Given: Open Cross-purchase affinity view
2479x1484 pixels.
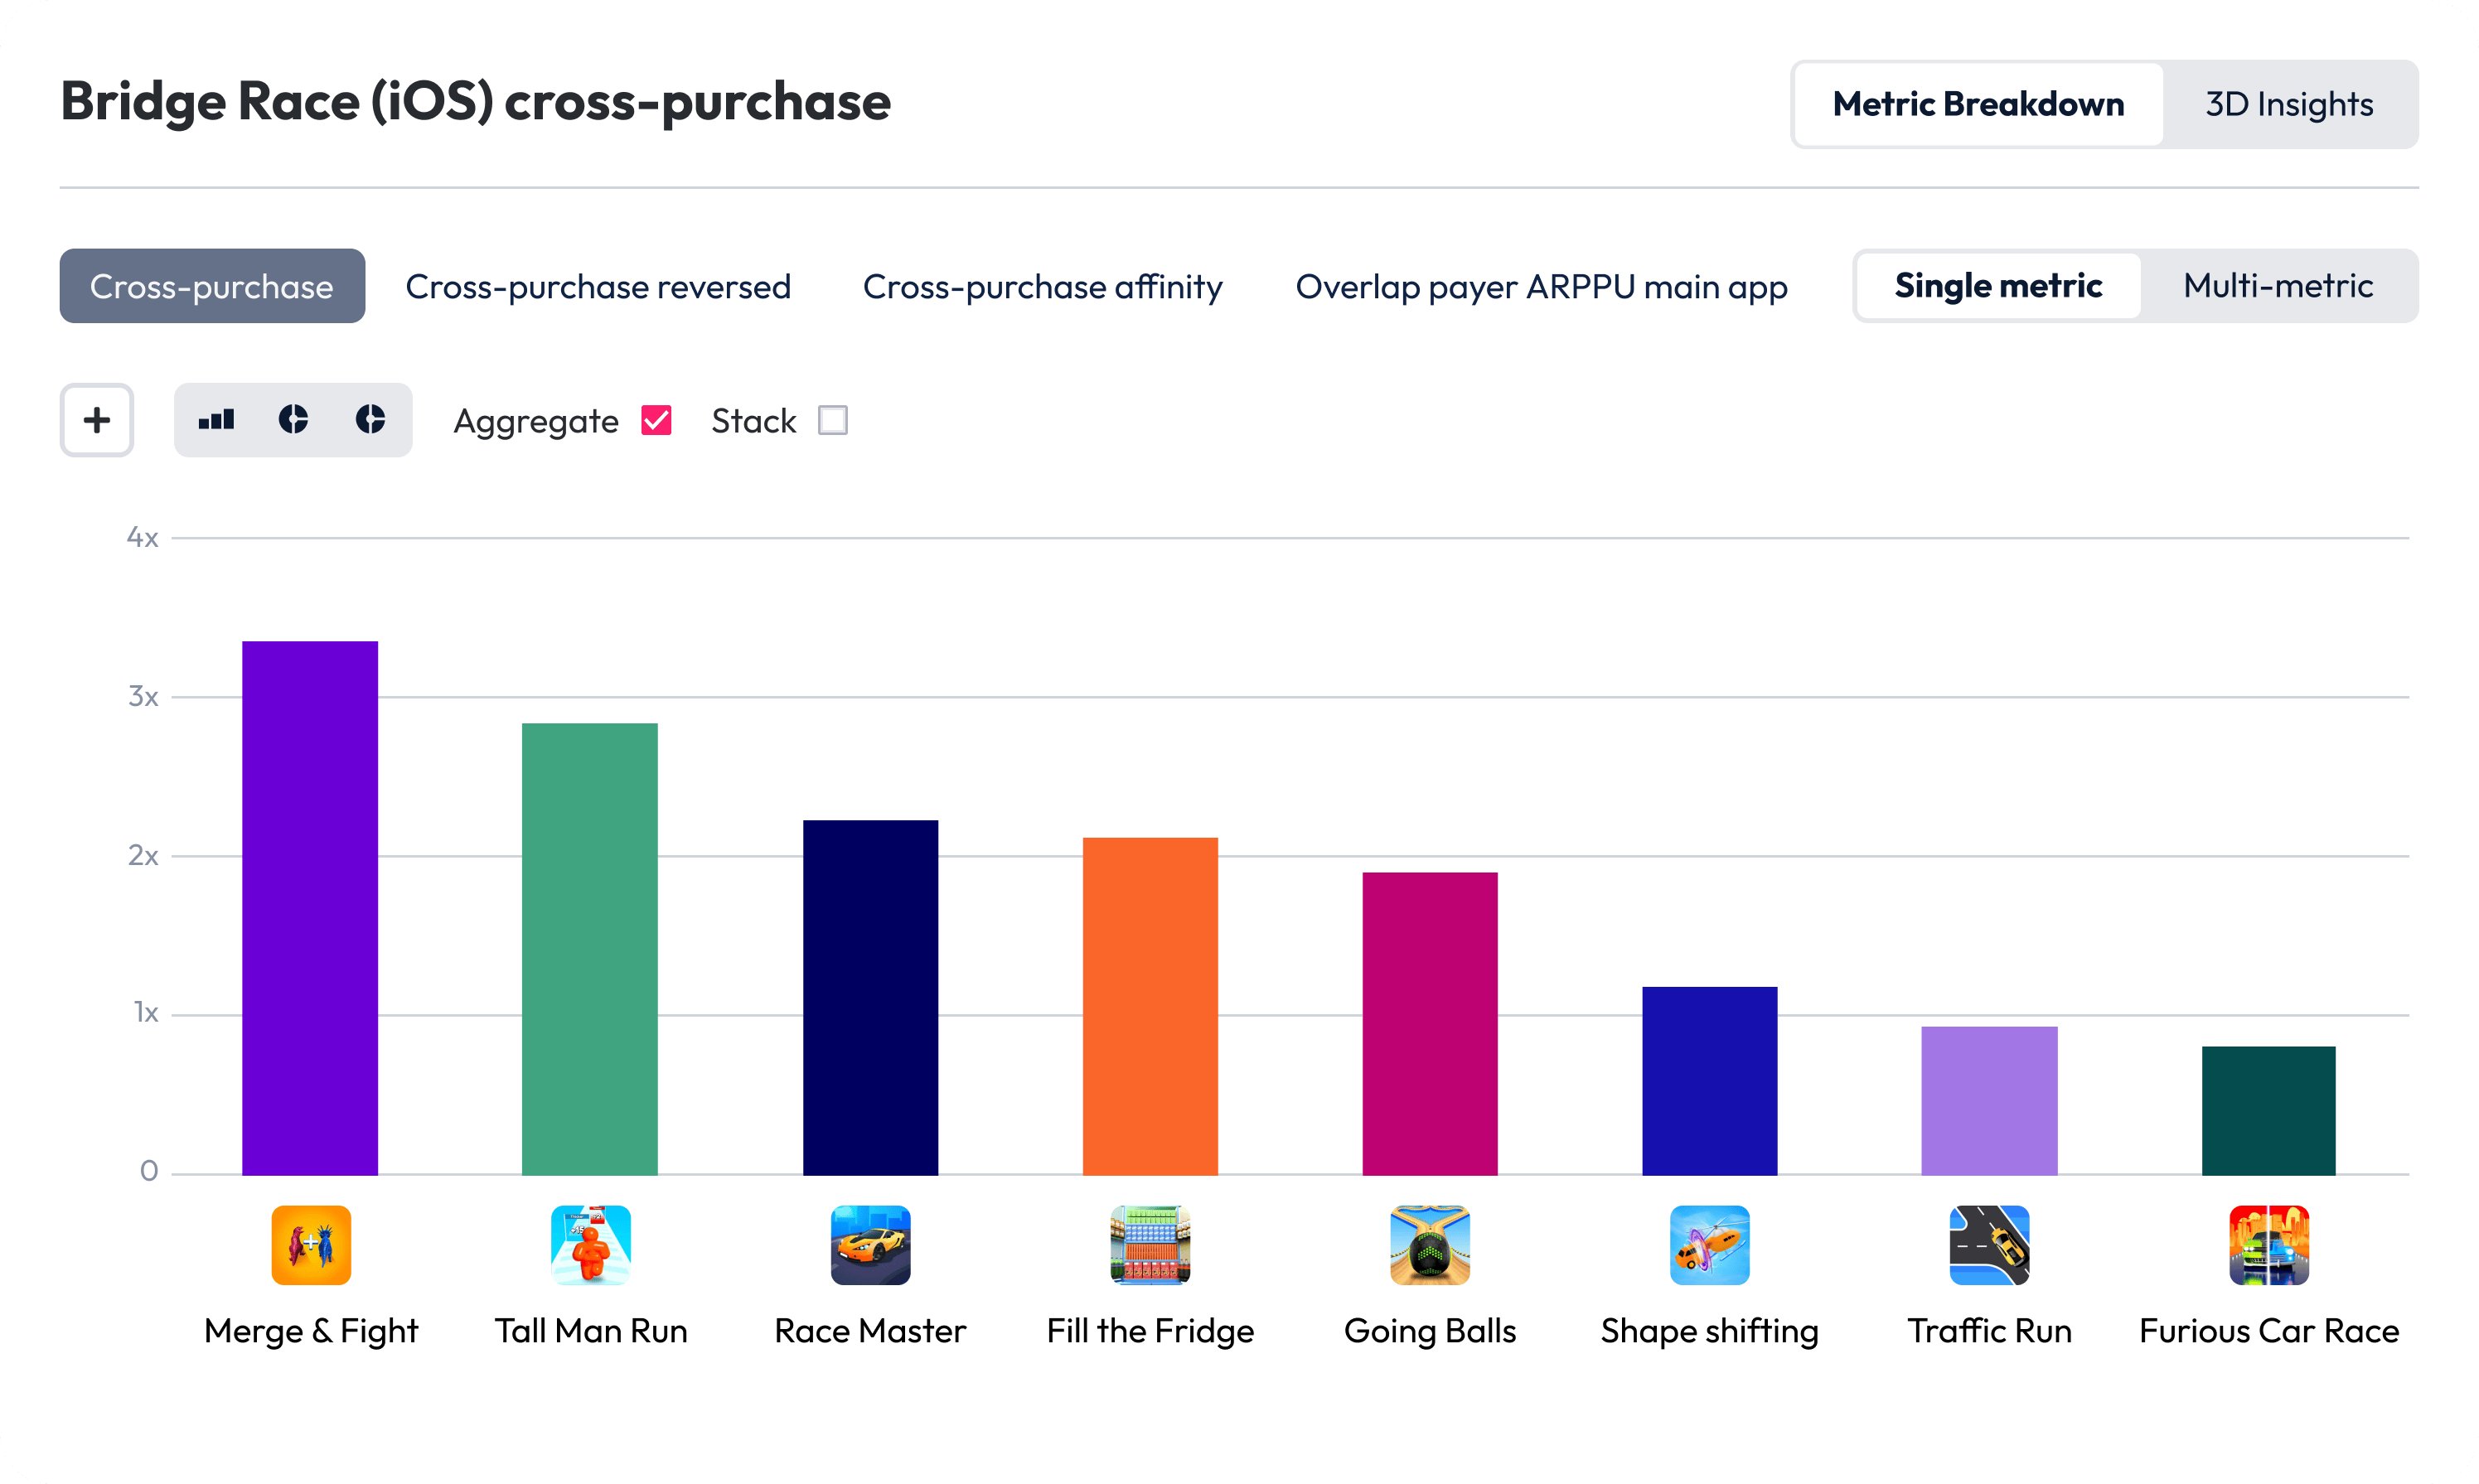Looking at the screenshot, I should pos(1042,286).
